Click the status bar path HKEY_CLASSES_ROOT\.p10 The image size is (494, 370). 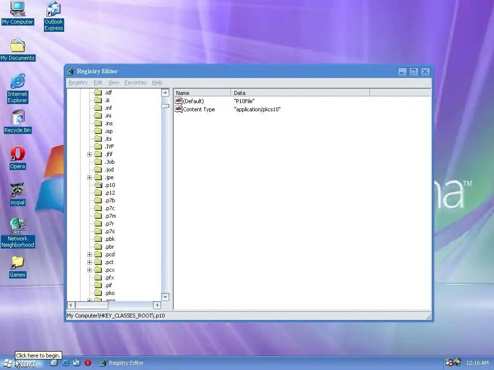point(116,316)
